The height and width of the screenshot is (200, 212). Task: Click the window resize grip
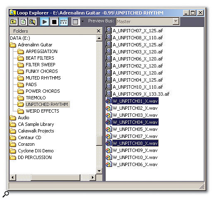point(202,187)
